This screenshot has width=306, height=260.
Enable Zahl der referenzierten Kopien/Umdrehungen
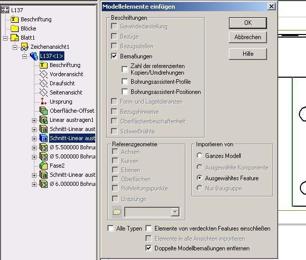click(x=125, y=69)
